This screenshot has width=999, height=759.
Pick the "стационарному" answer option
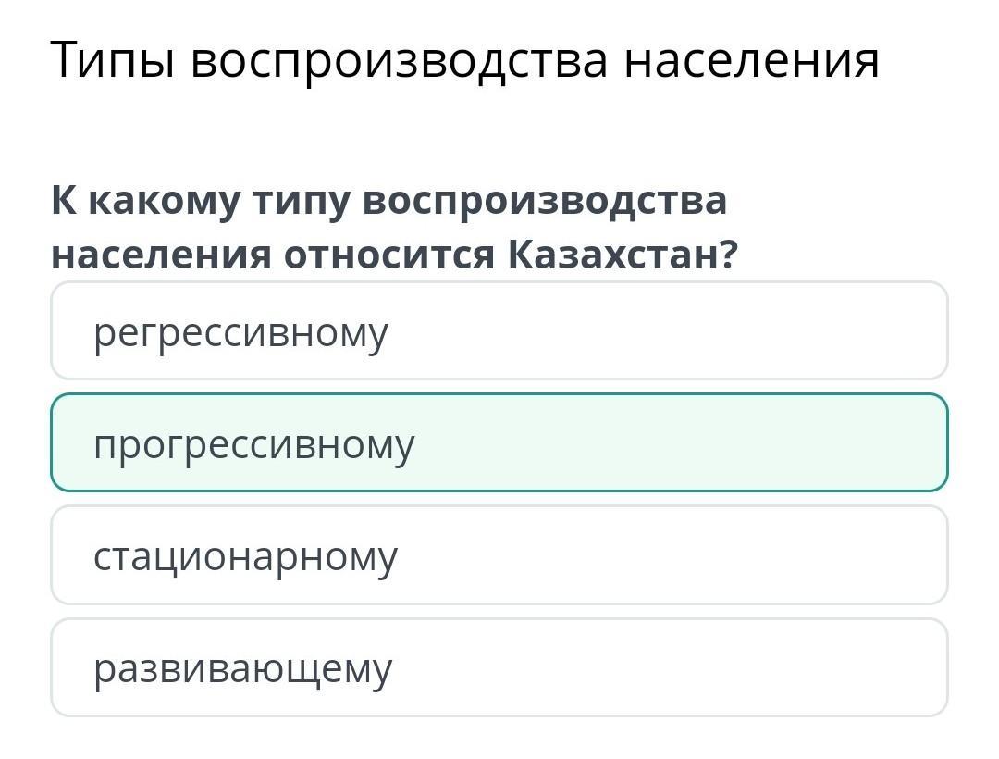pos(499,555)
